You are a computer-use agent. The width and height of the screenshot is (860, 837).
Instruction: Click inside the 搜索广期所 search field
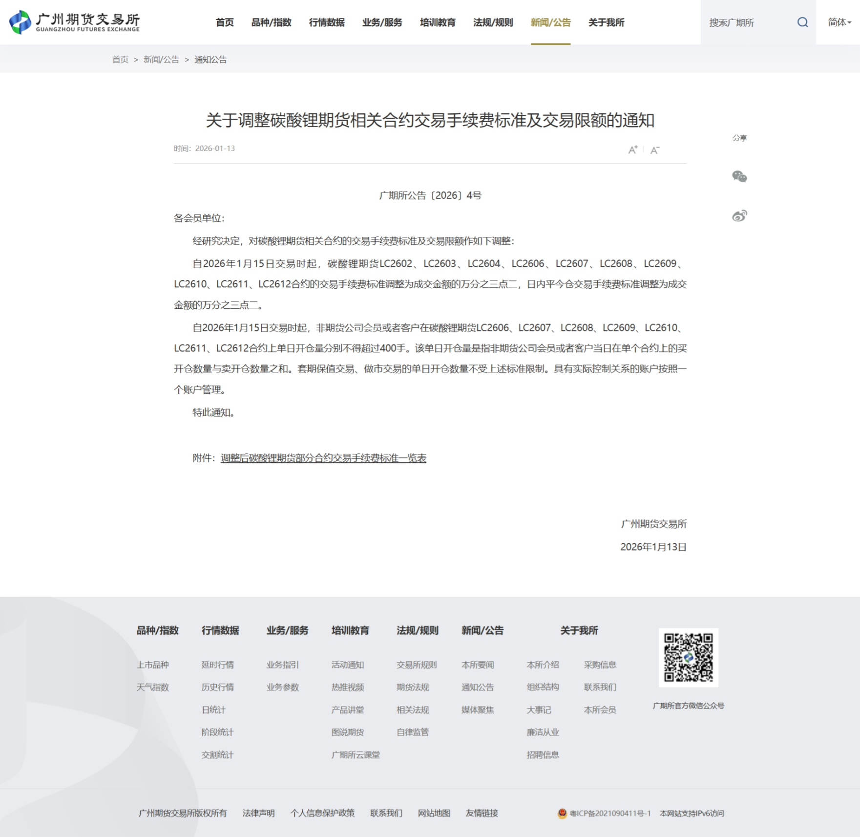(747, 22)
